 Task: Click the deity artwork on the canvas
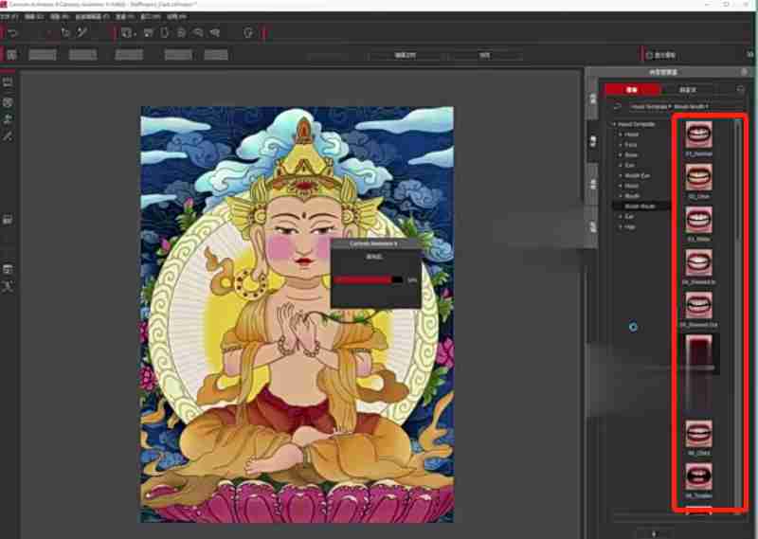click(x=297, y=314)
